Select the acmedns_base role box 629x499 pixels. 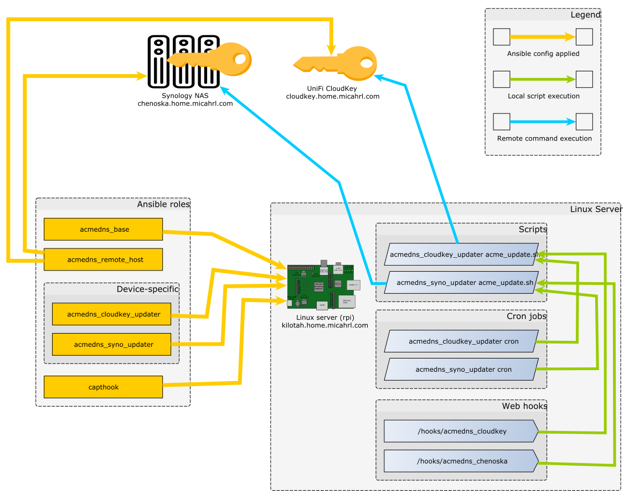tap(103, 229)
